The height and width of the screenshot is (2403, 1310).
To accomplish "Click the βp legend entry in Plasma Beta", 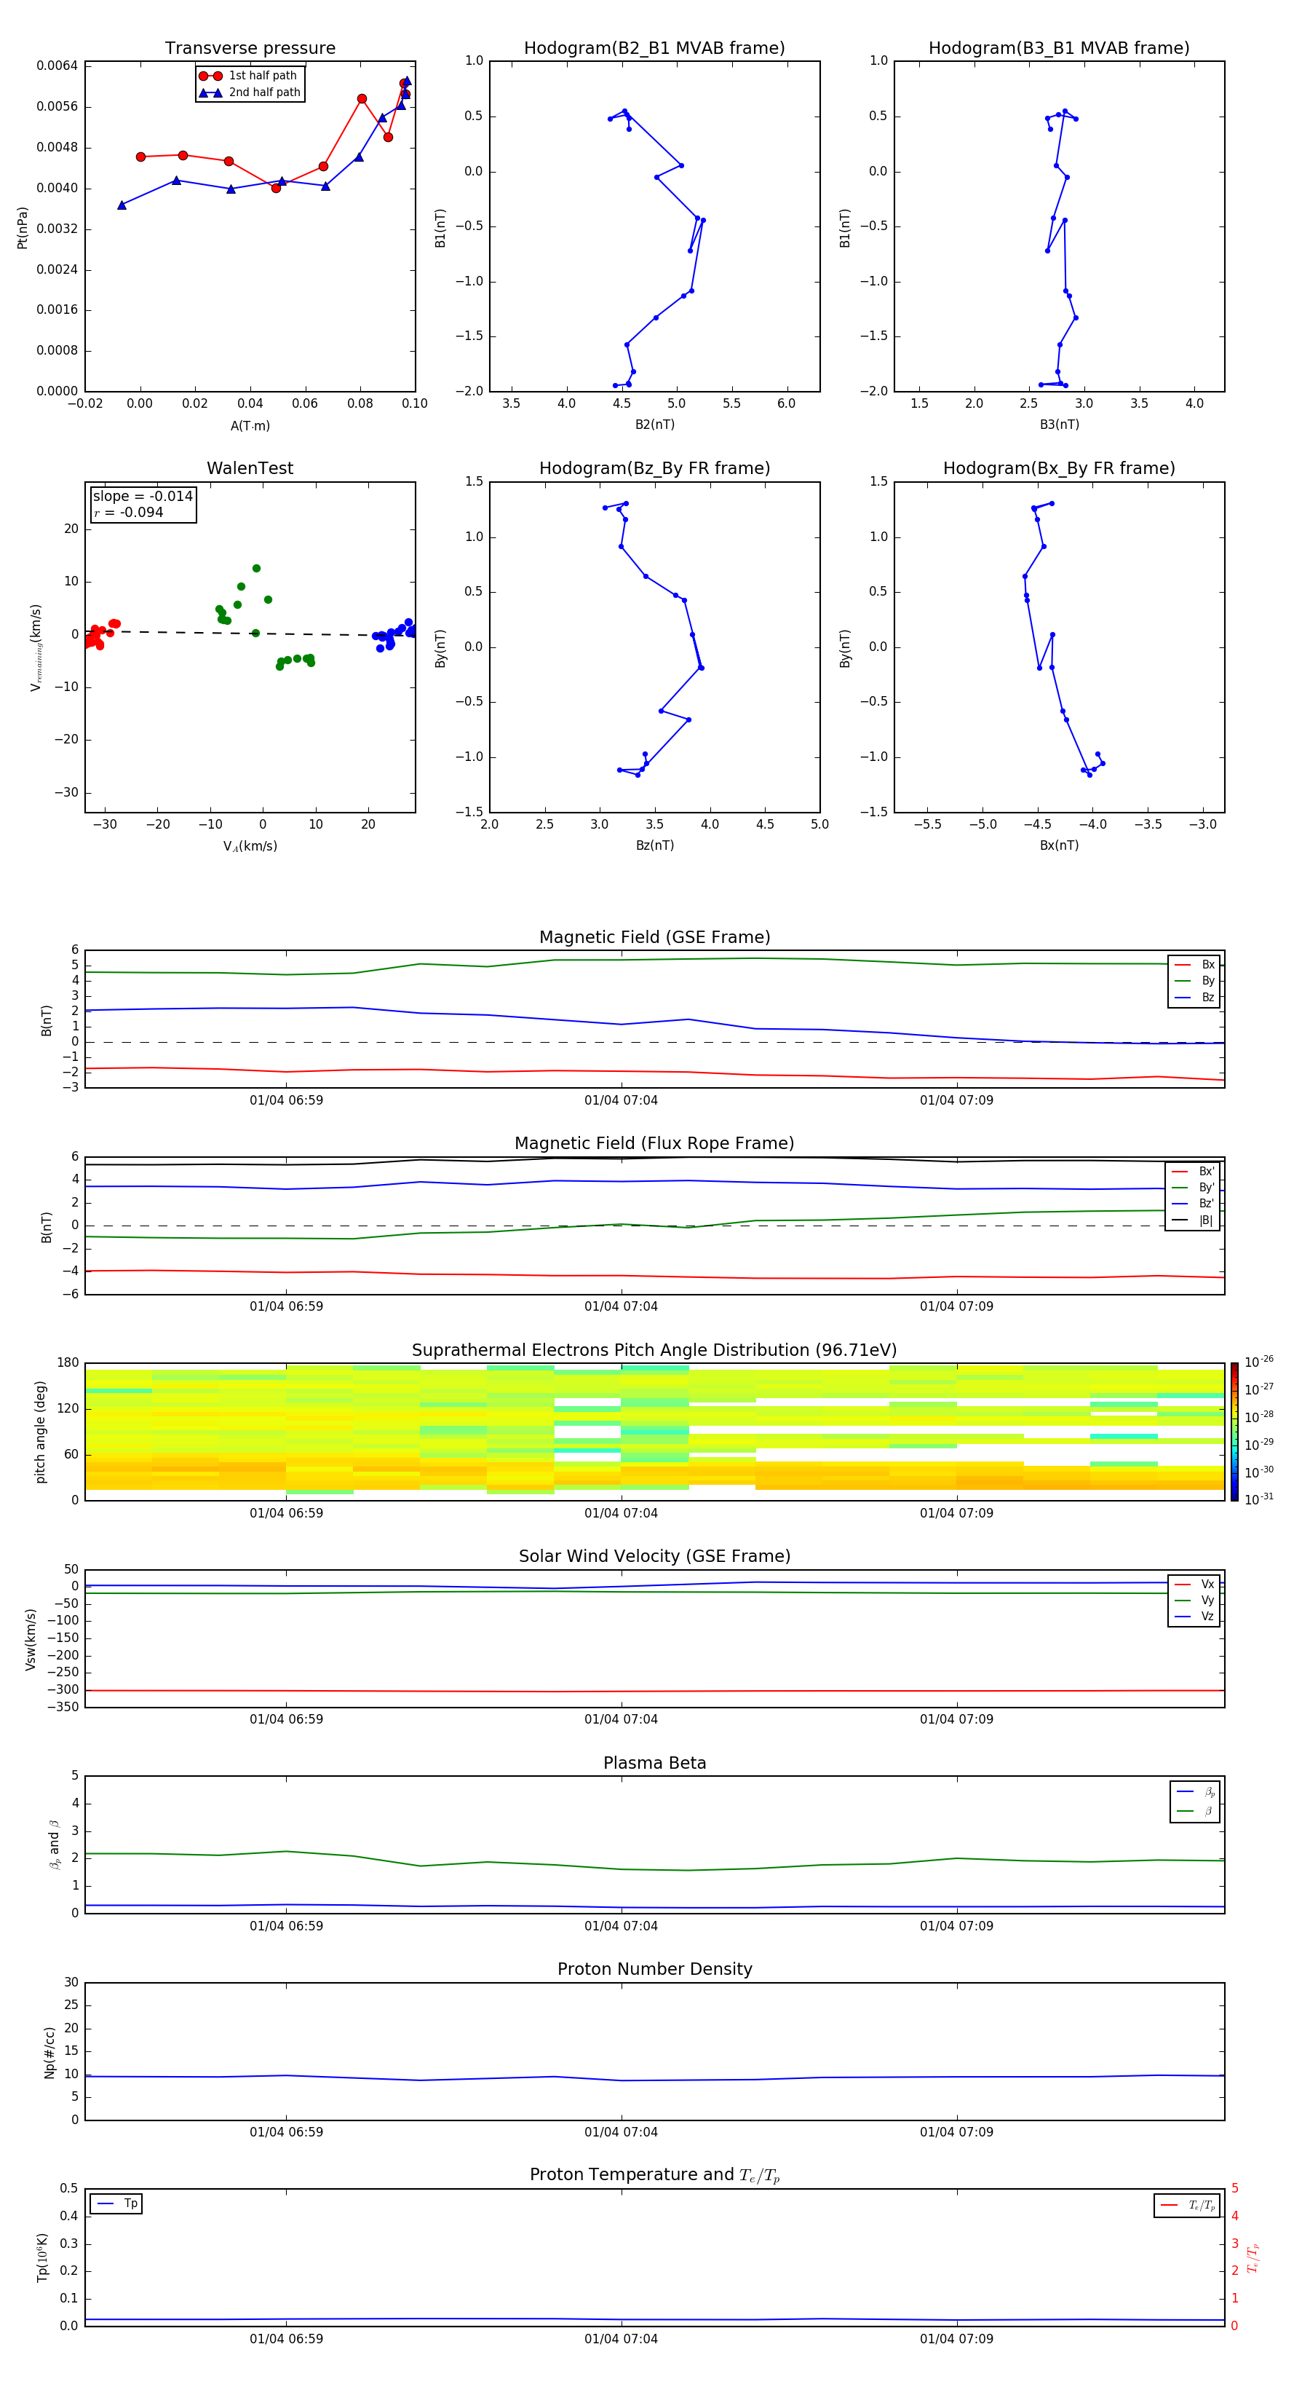I will click(1196, 1791).
